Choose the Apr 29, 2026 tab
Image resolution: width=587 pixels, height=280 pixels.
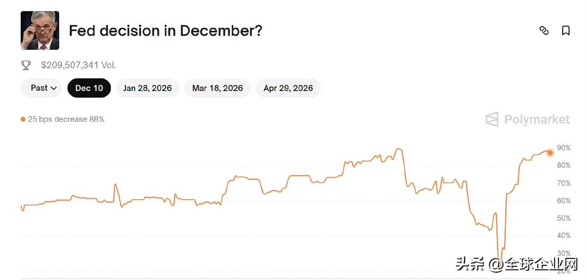[288, 88]
